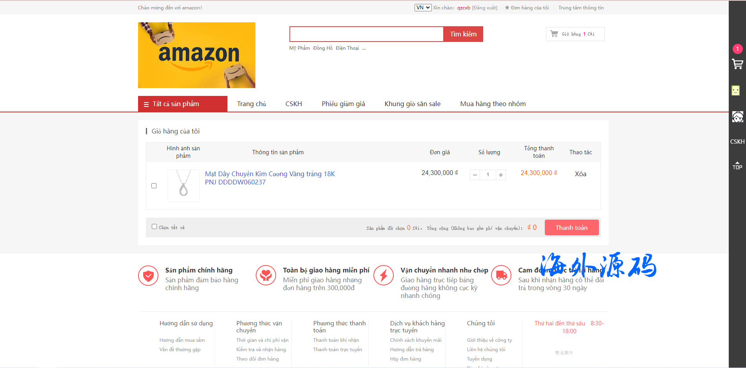The image size is (746, 368).
Task: Click the star icon next to Đơn hàng của tôi
Action: (x=507, y=7)
